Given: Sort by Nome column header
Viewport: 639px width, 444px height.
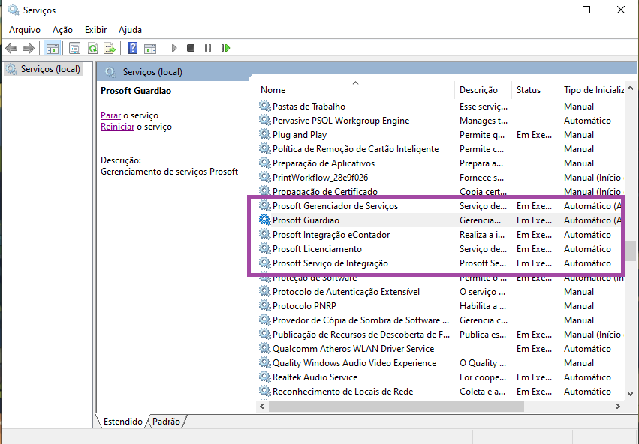Looking at the screenshot, I should [357, 90].
